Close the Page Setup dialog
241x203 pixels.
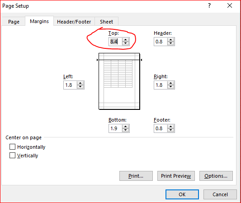(230, 6)
